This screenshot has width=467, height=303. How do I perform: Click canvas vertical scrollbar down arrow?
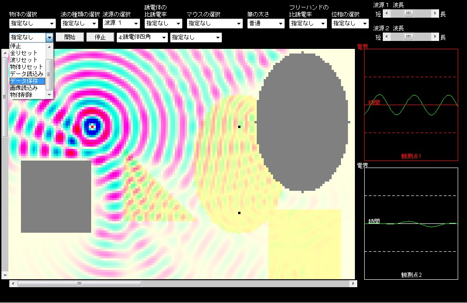(5, 275)
